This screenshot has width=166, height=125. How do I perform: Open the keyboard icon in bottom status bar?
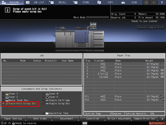[x=85, y=123]
